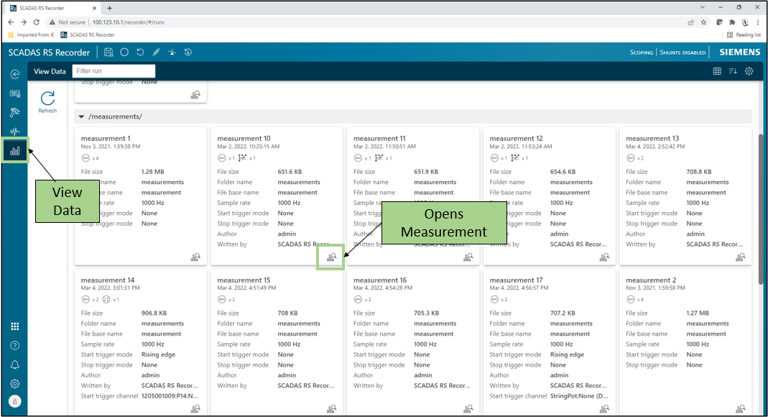
Task: Open the waveform sidebar icon
Action: point(14,132)
